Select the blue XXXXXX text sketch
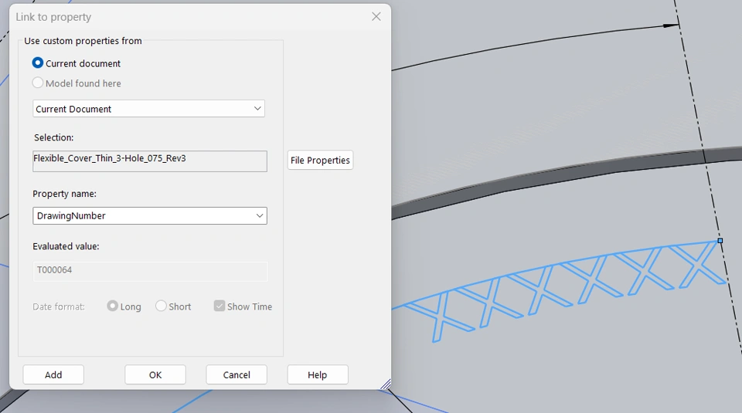742x413 pixels. [563, 291]
